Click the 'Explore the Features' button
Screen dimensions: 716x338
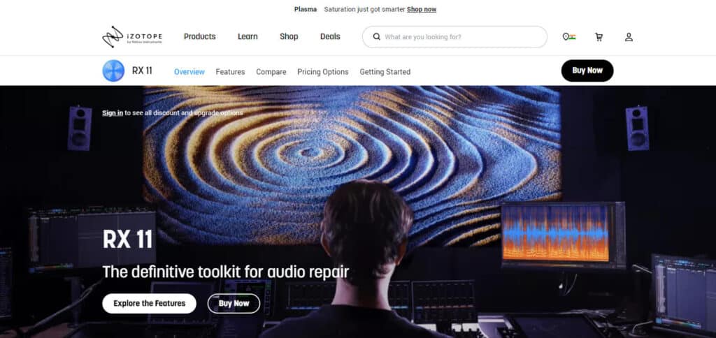click(x=150, y=303)
